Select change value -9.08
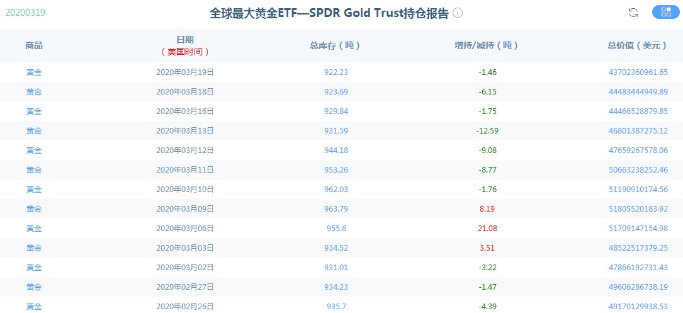Viewport: 683px width, 313px height. [x=487, y=151]
